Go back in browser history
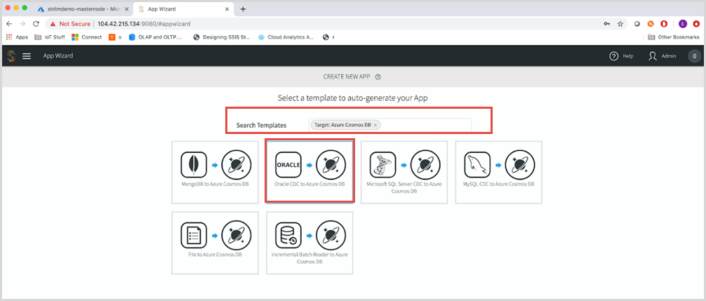Viewport: 706px width, 301px height. click(x=9, y=24)
